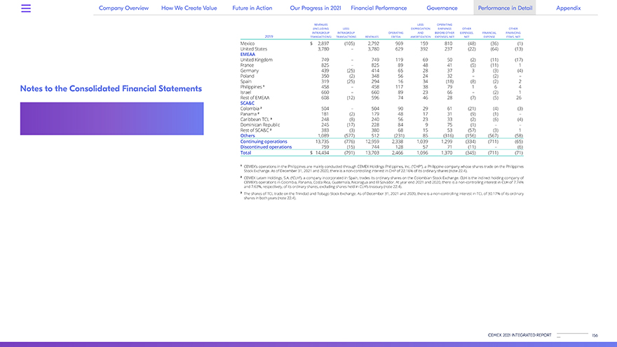The height and width of the screenshot is (347, 617).
Task: Click the Total row label
Action: (x=245, y=152)
